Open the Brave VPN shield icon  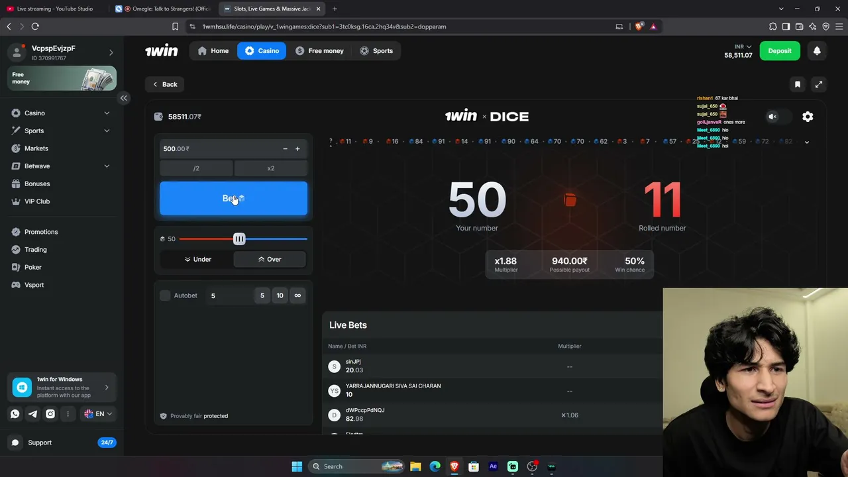click(x=825, y=26)
